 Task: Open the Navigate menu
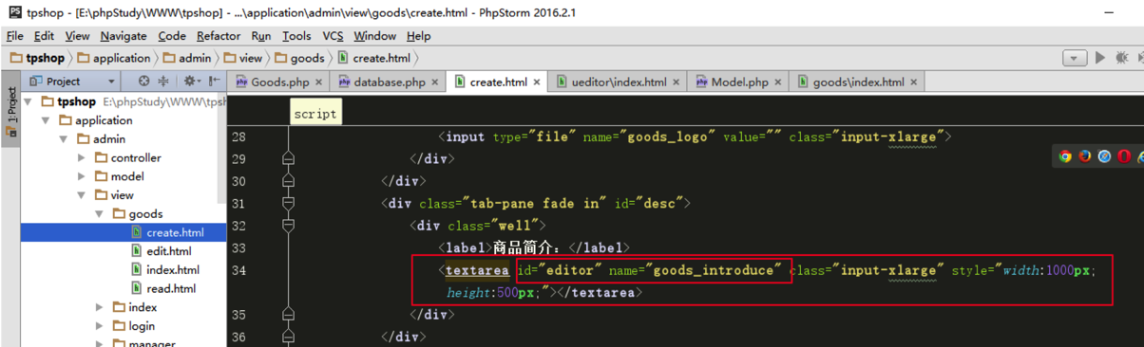pos(124,36)
